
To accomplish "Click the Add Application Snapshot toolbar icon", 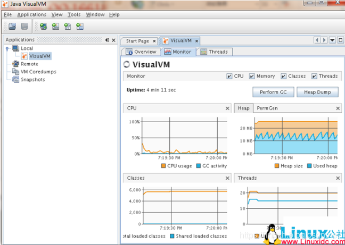I will pyautogui.click(x=80, y=27).
